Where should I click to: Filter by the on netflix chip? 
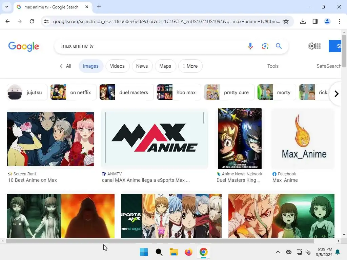point(73,92)
